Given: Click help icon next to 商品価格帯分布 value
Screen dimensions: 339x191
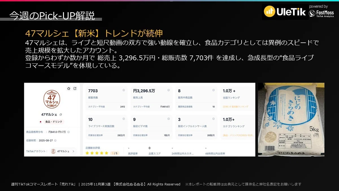Looking at the screenshot, I should [x=69, y=132].
